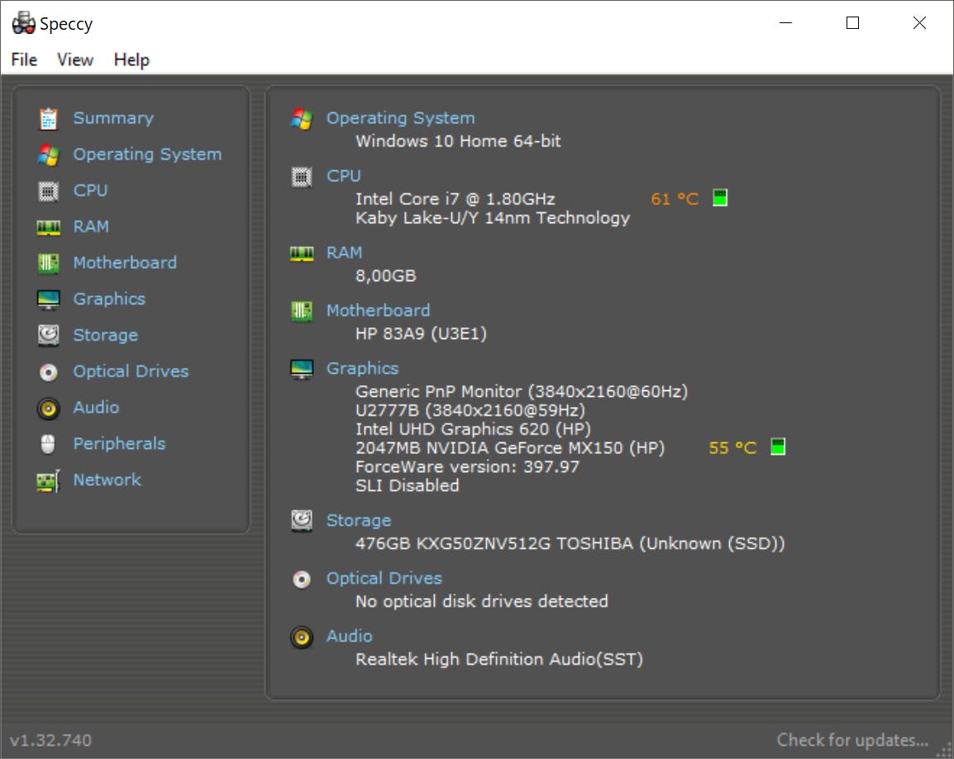Click the Network card icon in sidebar
Screen dimensions: 954x759
coord(49,480)
